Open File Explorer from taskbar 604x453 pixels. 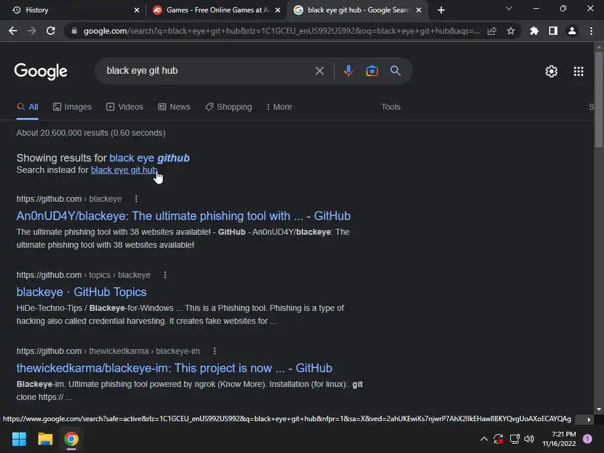click(45, 439)
